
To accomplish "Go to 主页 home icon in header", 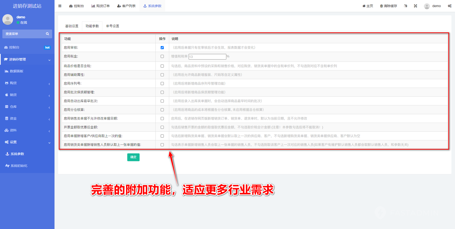I will (x=364, y=6).
